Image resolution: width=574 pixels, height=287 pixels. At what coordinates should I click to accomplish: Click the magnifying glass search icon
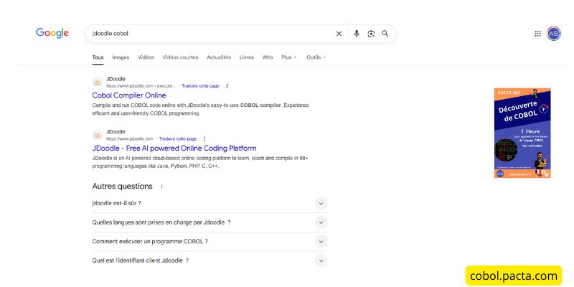385,34
